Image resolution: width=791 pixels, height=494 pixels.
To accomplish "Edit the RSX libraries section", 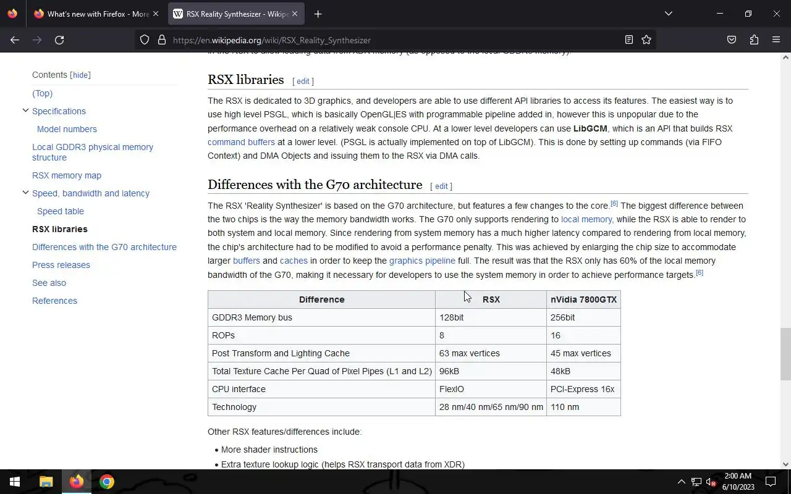I will pyautogui.click(x=303, y=82).
